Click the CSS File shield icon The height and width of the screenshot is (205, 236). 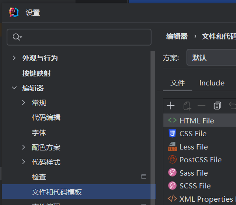click(x=172, y=133)
